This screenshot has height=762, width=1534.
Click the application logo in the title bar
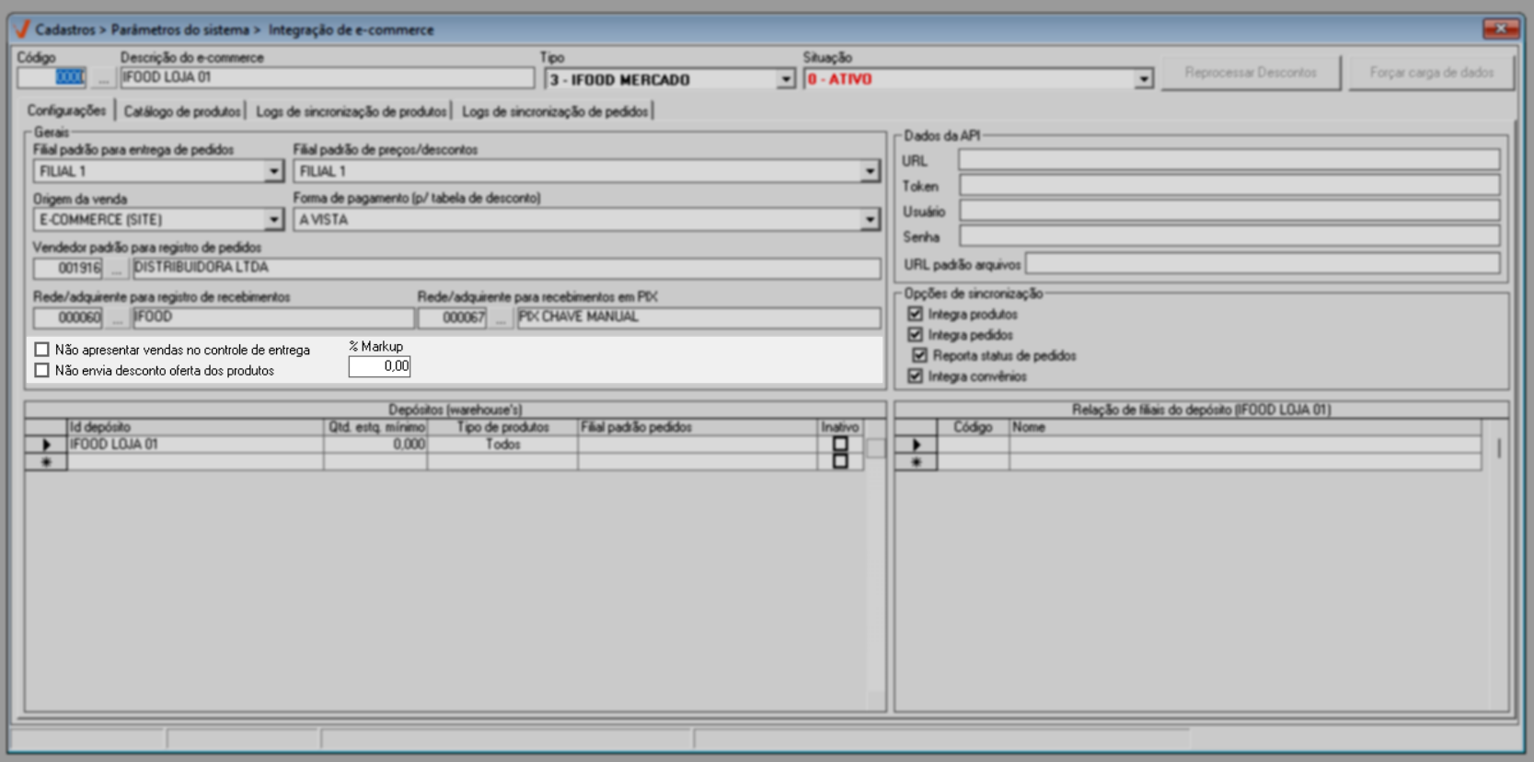point(23,29)
